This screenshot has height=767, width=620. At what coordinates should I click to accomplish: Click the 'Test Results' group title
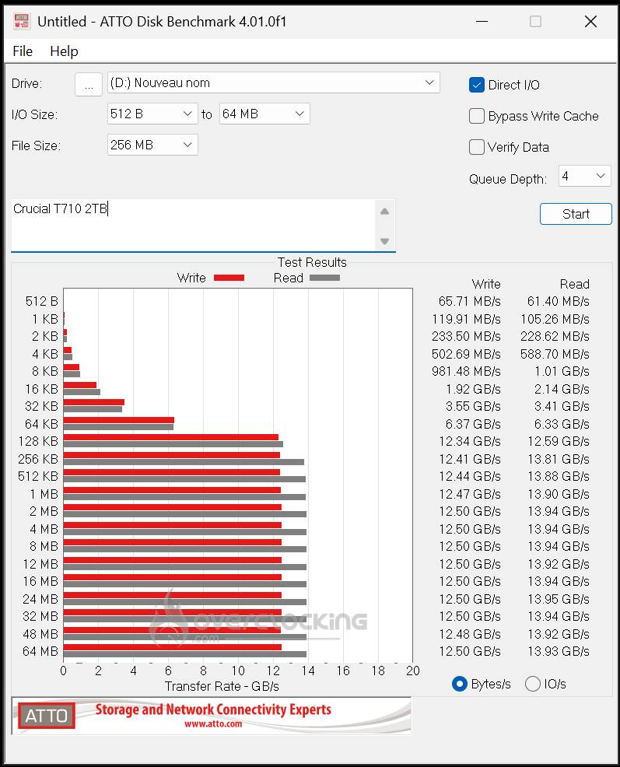pyautogui.click(x=312, y=262)
